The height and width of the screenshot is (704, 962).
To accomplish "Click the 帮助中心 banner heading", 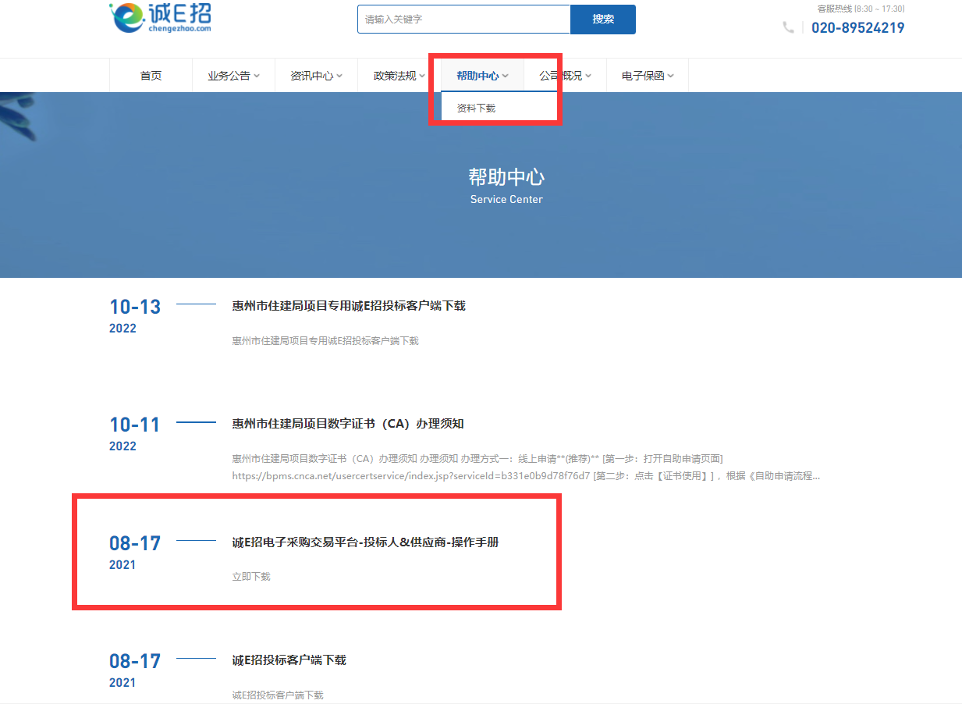I will click(506, 178).
